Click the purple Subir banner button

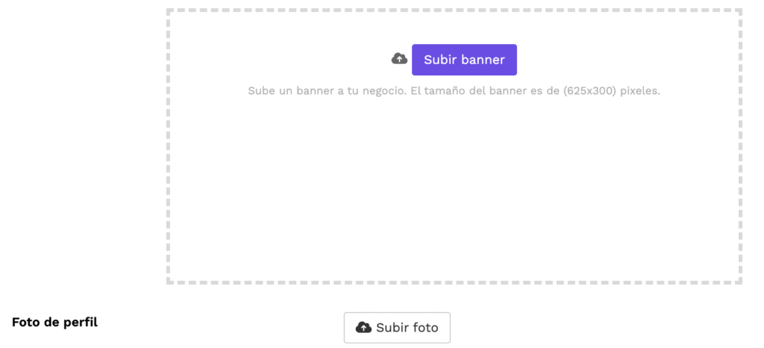[464, 60]
